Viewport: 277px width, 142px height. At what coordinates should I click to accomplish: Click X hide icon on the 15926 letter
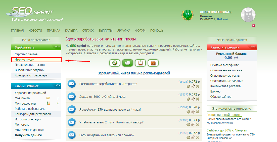198,86
